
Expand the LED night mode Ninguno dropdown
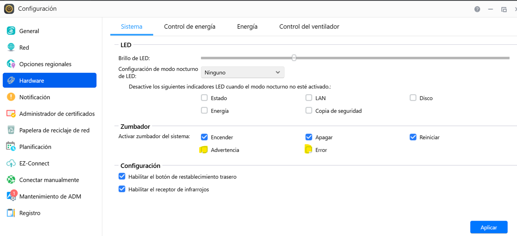(x=242, y=72)
